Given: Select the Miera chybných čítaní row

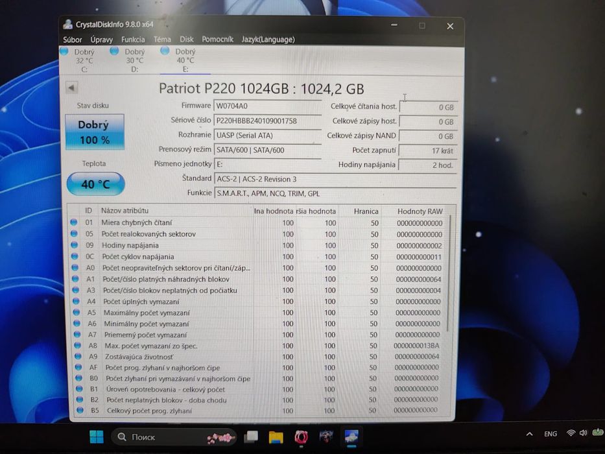Looking at the screenshot, I should point(257,222).
